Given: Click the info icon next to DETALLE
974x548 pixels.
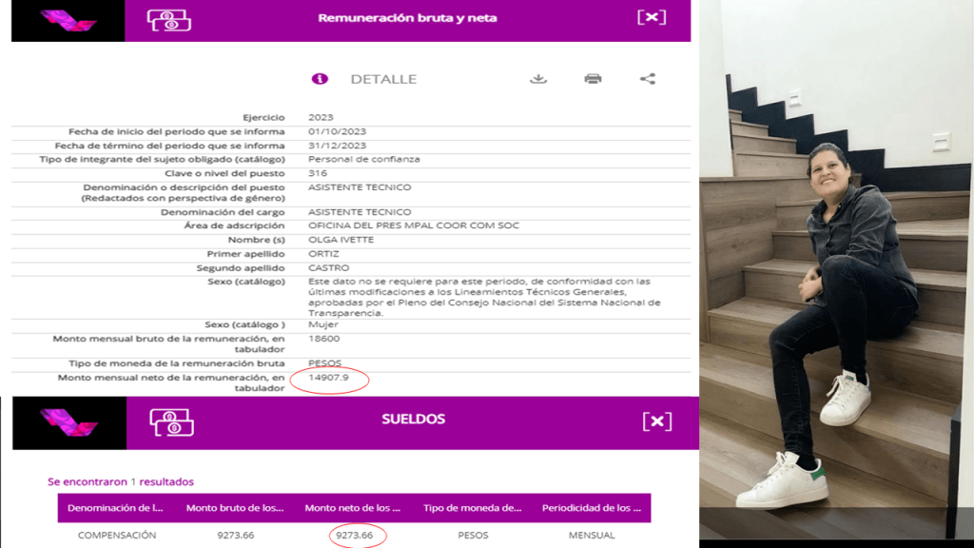Looking at the screenshot, I should click(320, 79).
